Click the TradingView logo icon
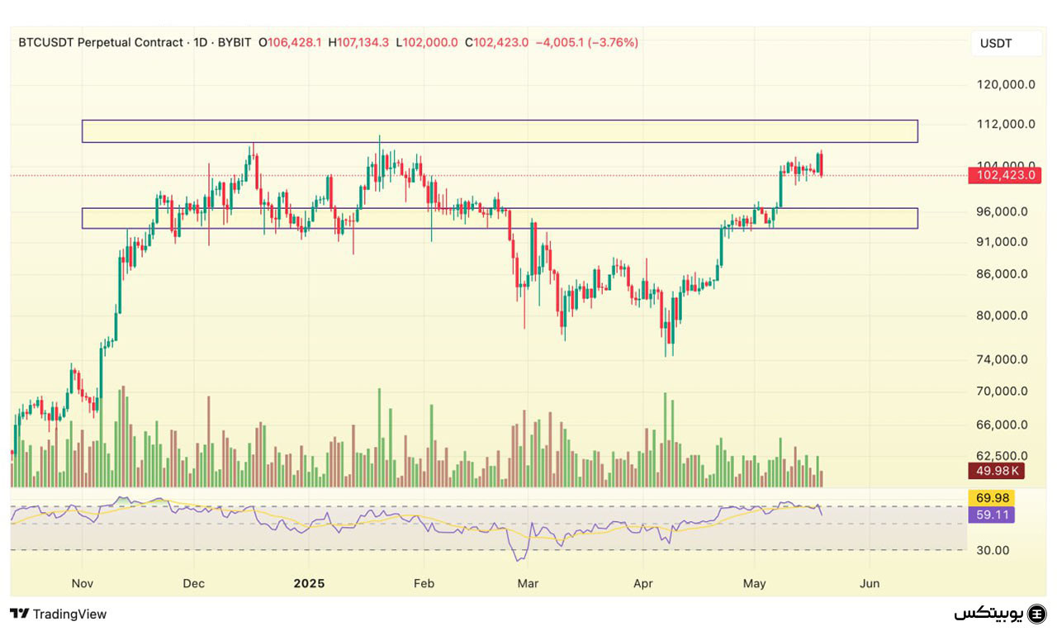Image resolution: width=1057 pixels, height=631 pixels. pyautogui.click(x=20, y=614)
